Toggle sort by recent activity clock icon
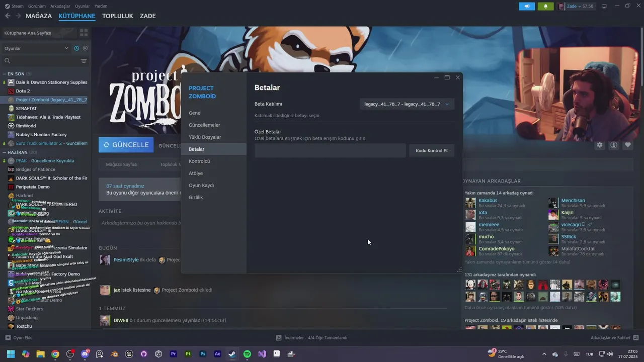 click(76, 48)
